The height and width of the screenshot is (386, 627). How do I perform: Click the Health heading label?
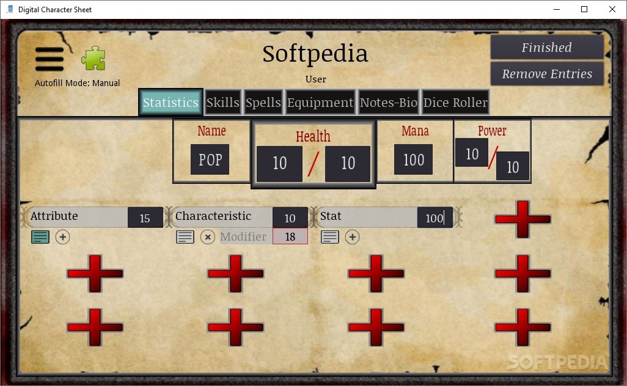coord(313,137)
